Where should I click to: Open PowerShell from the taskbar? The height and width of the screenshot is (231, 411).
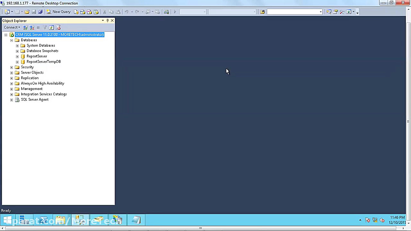43,220
